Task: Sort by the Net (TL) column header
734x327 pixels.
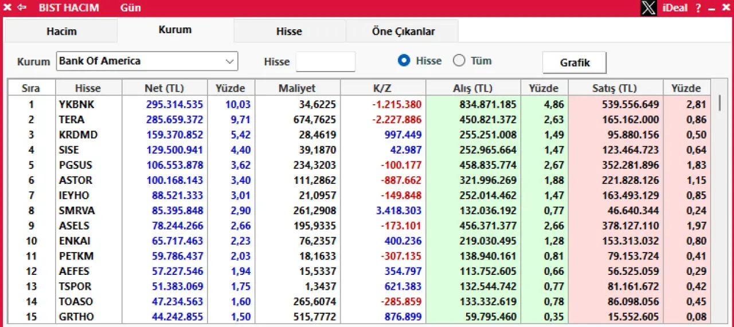Action: [x=164, y=88]
